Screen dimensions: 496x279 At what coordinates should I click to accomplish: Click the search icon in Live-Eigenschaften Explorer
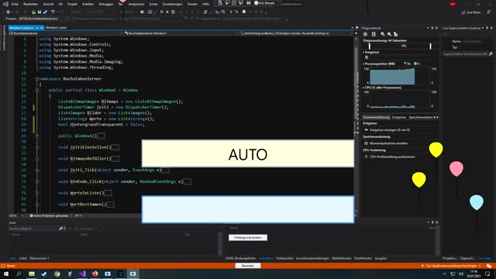click(491, 54)
